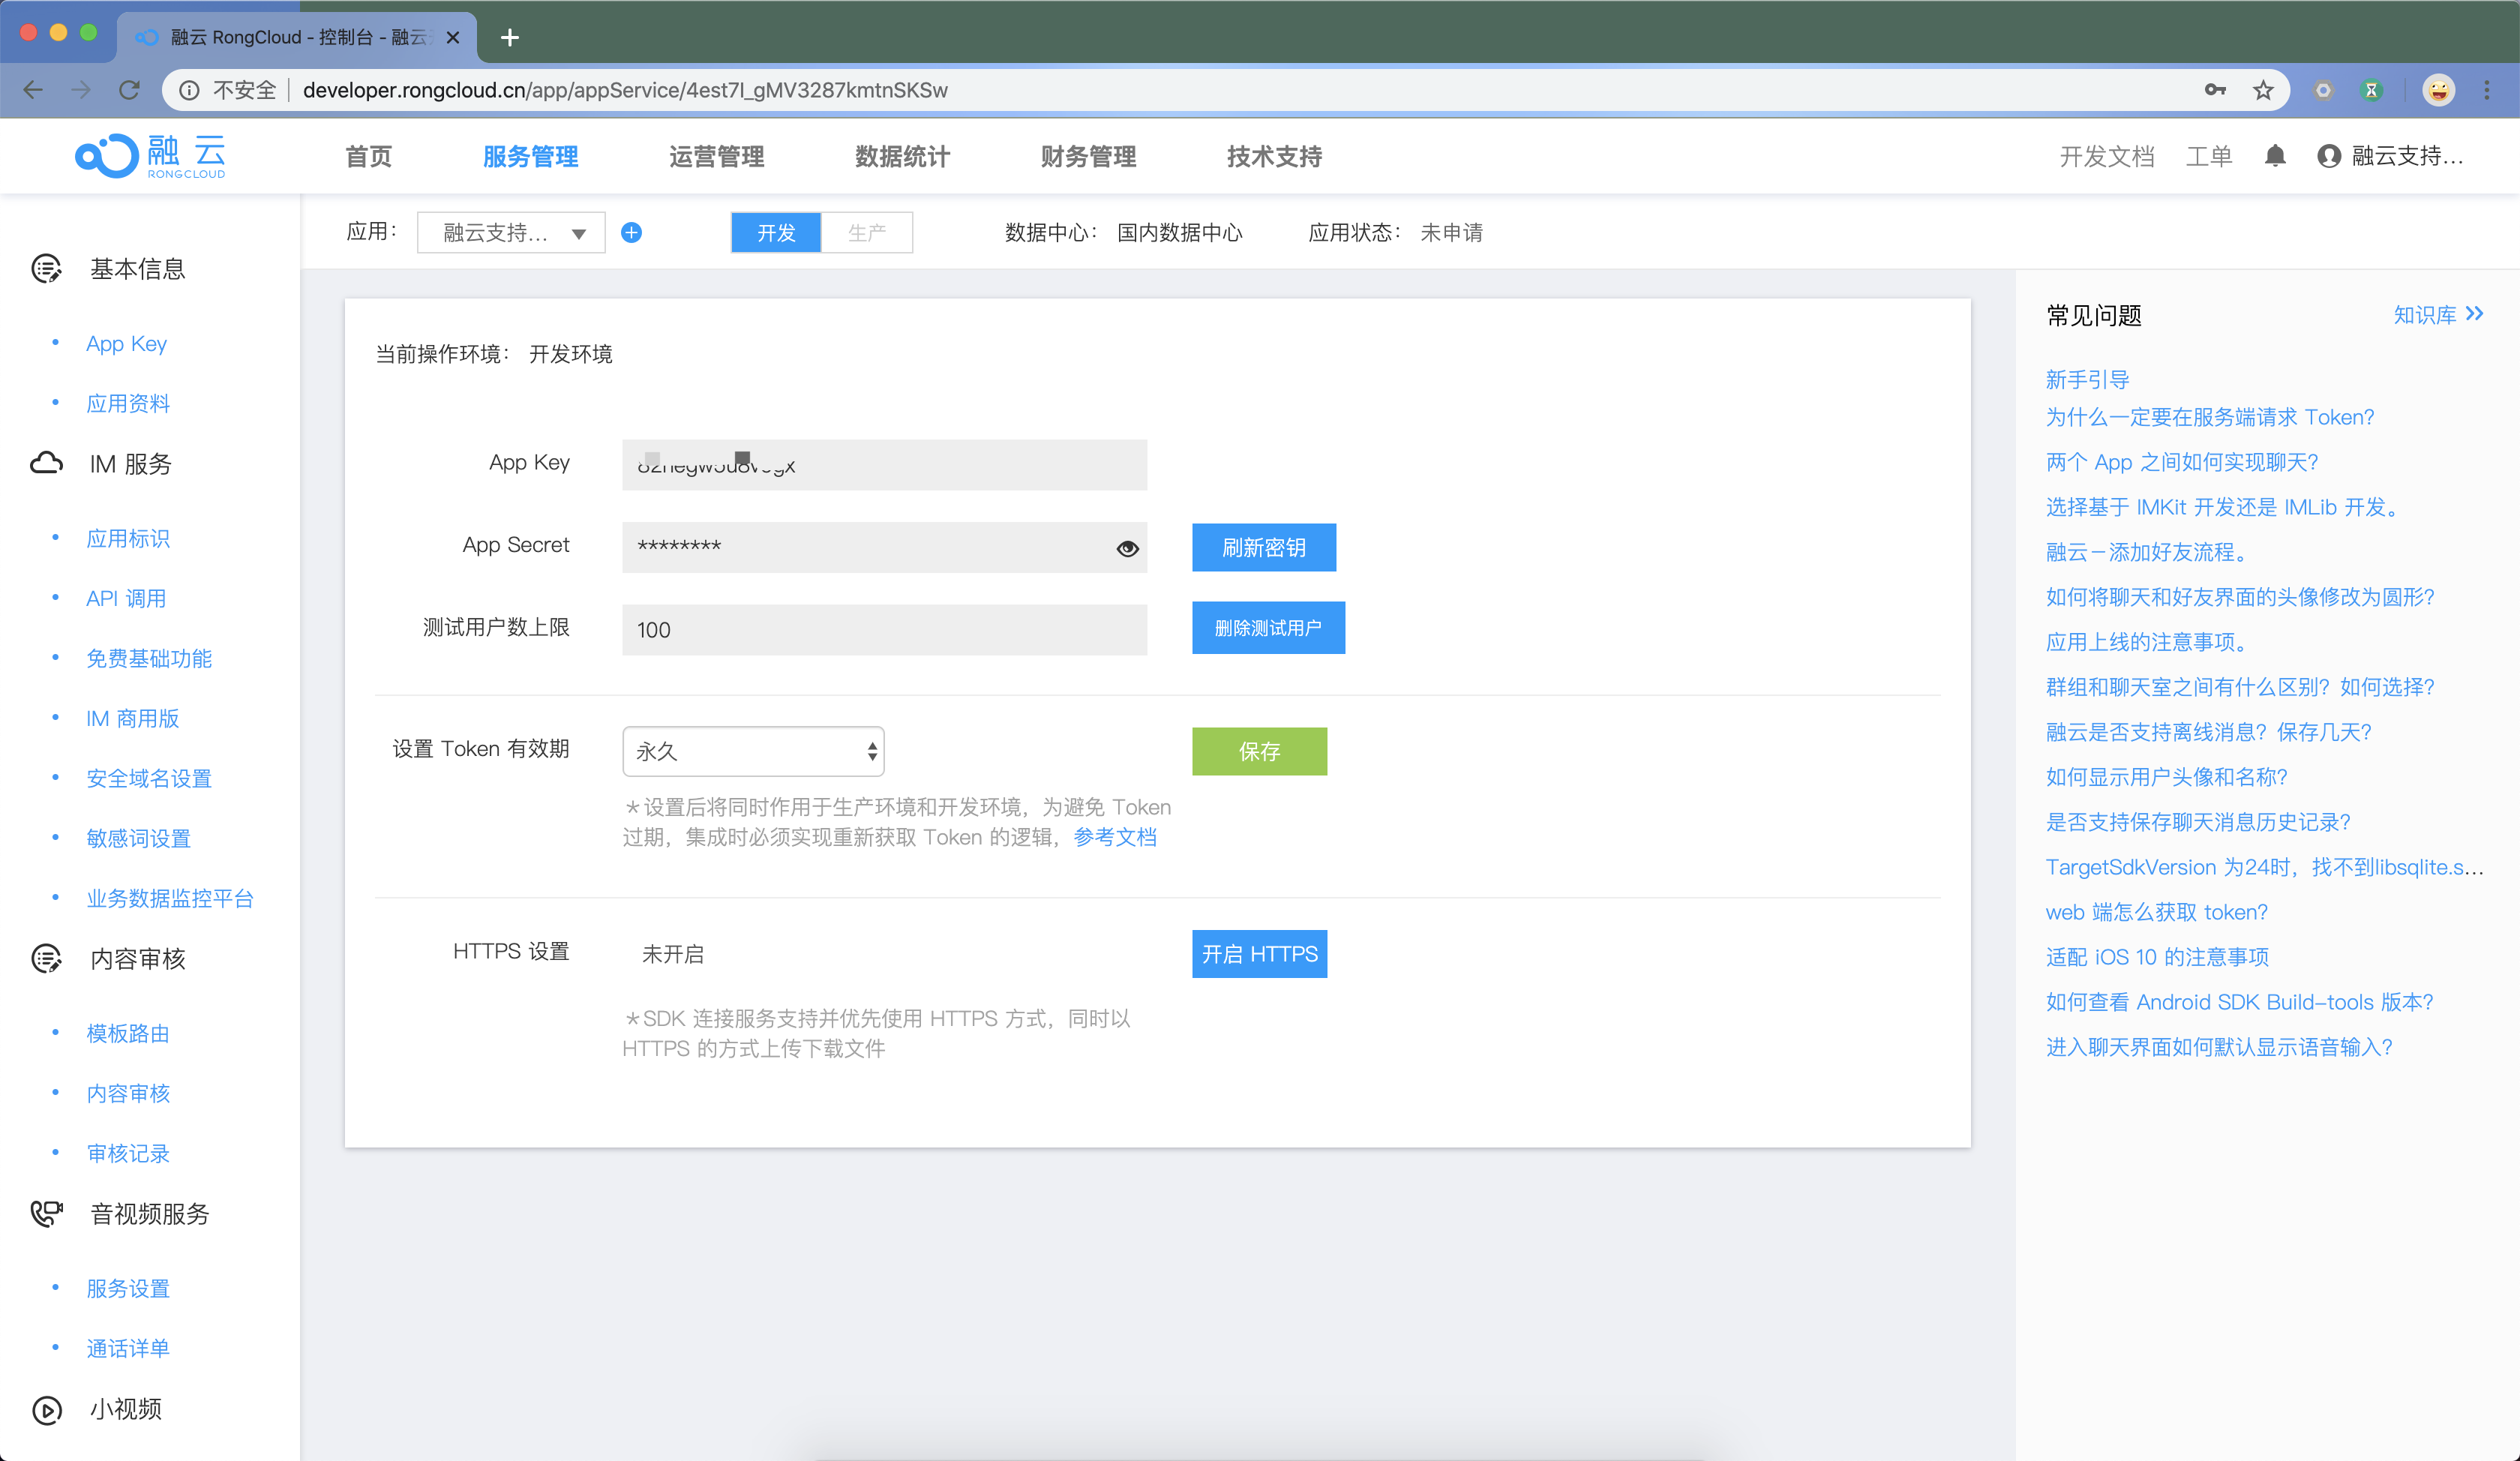Open API 调用 sidebar item

[126, 599]
